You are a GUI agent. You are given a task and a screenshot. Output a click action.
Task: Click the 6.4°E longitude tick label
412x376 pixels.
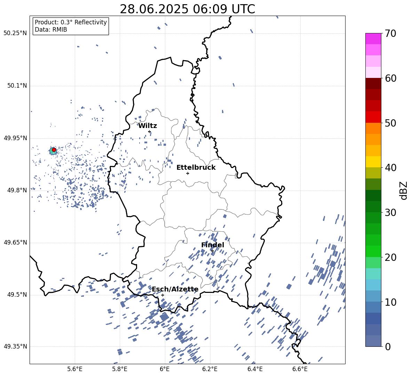pos(255,369)
